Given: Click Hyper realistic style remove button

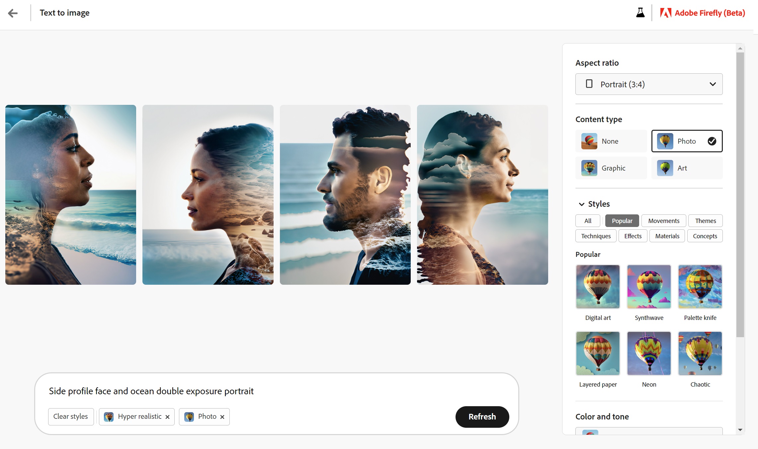Looking at the screenshot, I should click(167, 416).
